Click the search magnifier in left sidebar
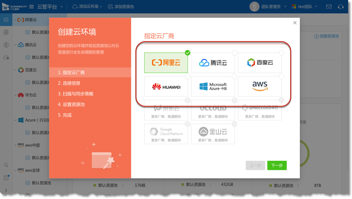 click(x=6, y=165)
